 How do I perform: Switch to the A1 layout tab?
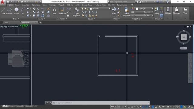tap(12, 106)
